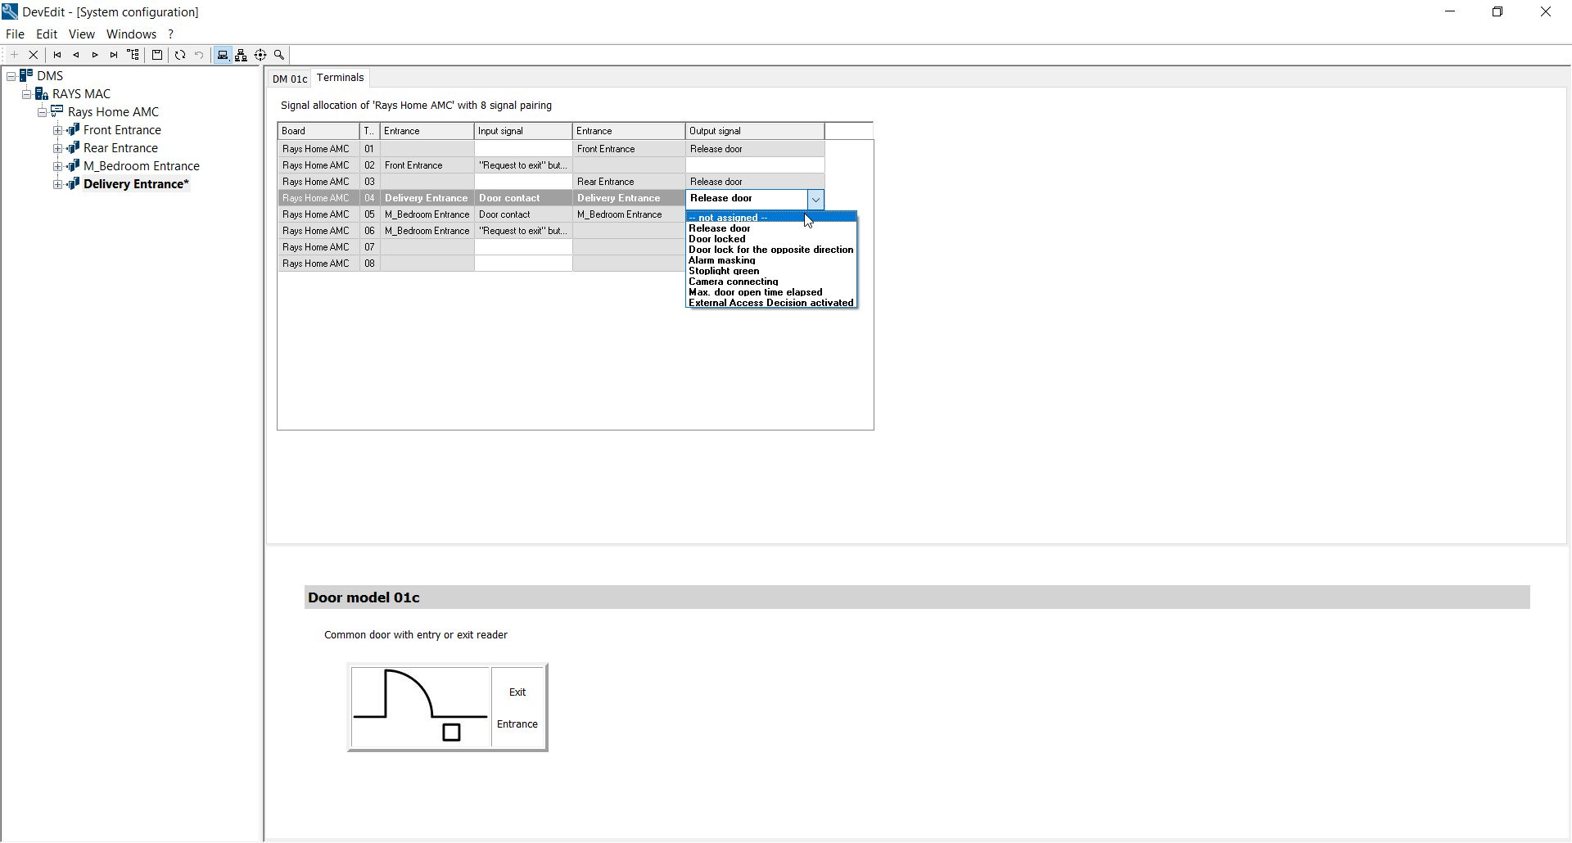1572x843 pixels.
Task: Close the Output signal dropdown arrow
Action: point(815,199)
